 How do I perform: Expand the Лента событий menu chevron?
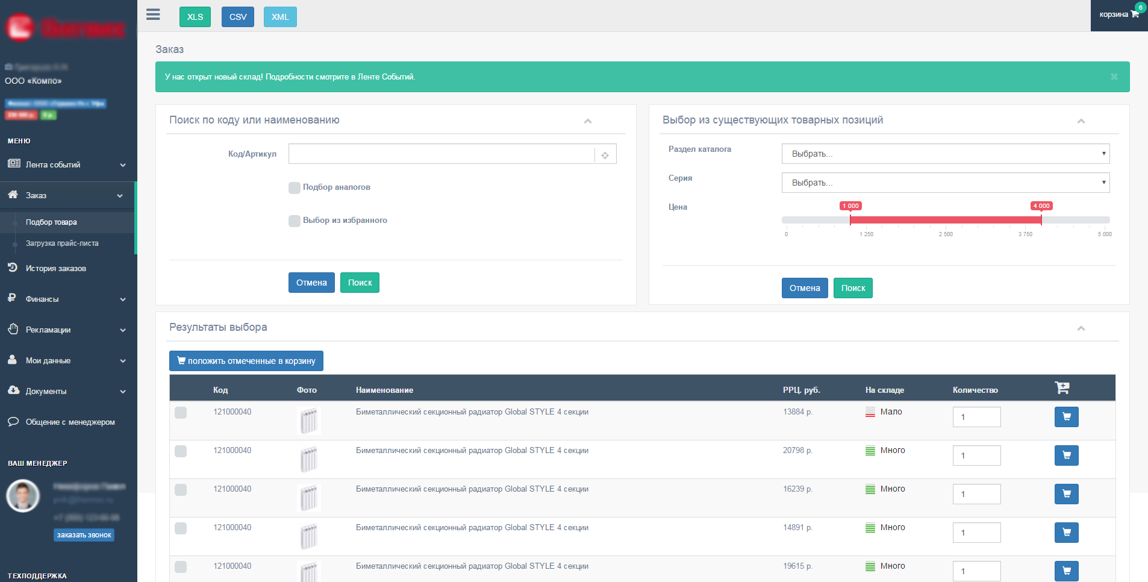point(123,165)
